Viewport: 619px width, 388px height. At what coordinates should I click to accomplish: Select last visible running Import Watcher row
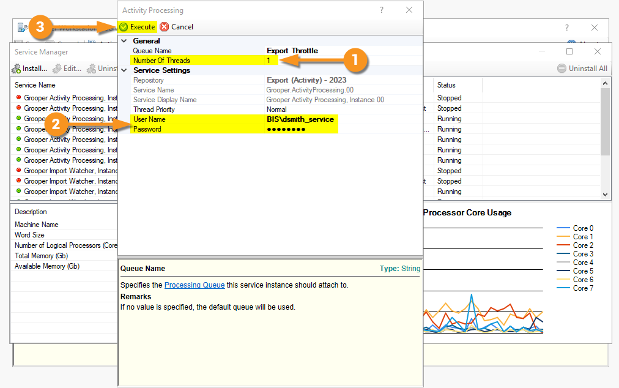(x=65, y=191)
